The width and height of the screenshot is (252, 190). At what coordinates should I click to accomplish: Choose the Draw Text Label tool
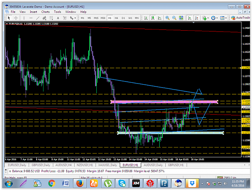click(65, 18)
